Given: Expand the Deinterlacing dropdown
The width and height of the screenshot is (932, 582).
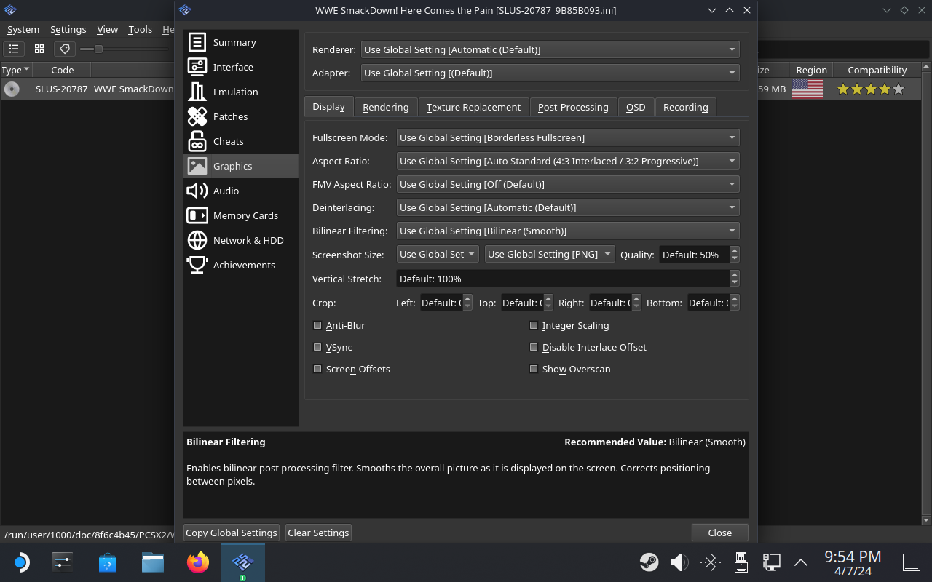Looking at the screenshot, I should pyautogui.click(x=567, y=207).
